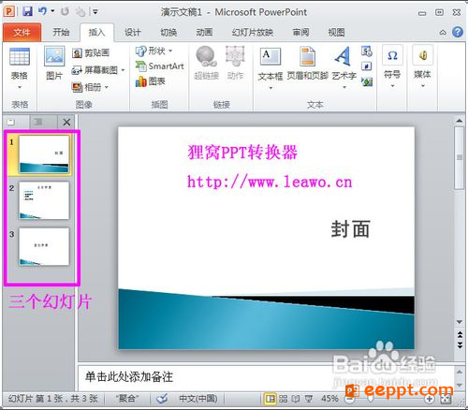The image size is (468, 410).
Task: Click the Redo icon in quick access toolbar
Action: [x=66, y=12]
